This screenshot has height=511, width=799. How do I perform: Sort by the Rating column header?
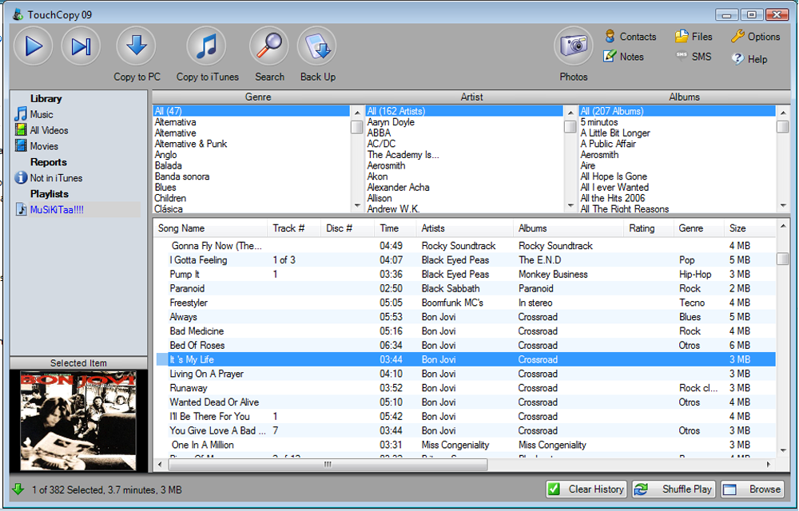pos(649,228)
